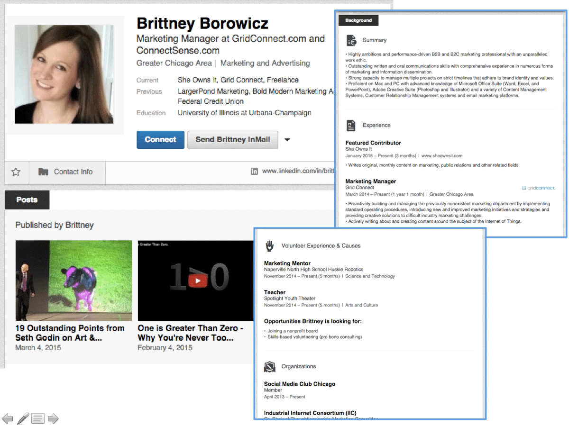Select the Background tab
The width and height of the screenshot is (569, 426).
point(358,20)
